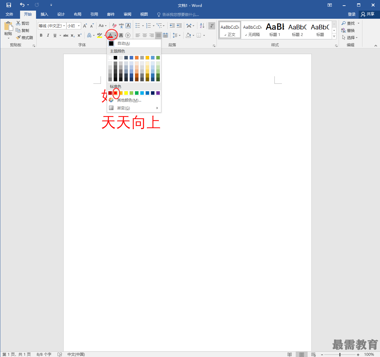Toggle subscript formatting
Screen dimensions: 380x357
(73, 35)
